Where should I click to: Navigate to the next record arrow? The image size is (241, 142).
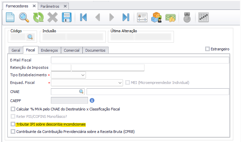[112, 17]
